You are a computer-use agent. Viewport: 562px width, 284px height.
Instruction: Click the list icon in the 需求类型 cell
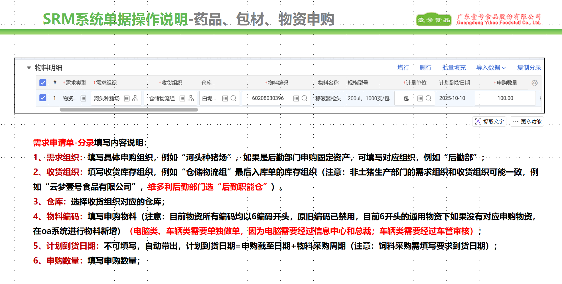(83, 98)
